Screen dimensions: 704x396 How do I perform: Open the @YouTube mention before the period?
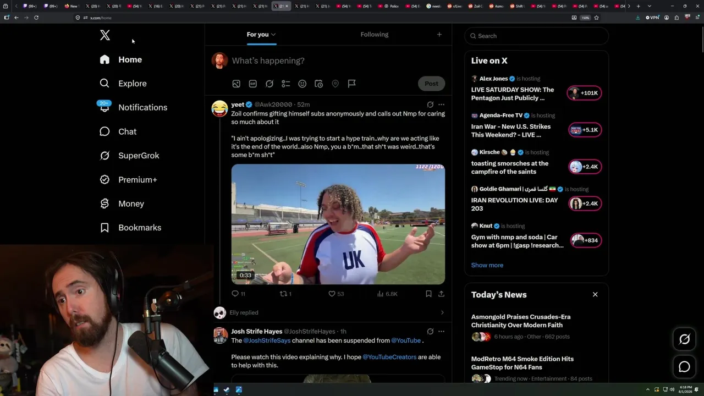[406, 340]
